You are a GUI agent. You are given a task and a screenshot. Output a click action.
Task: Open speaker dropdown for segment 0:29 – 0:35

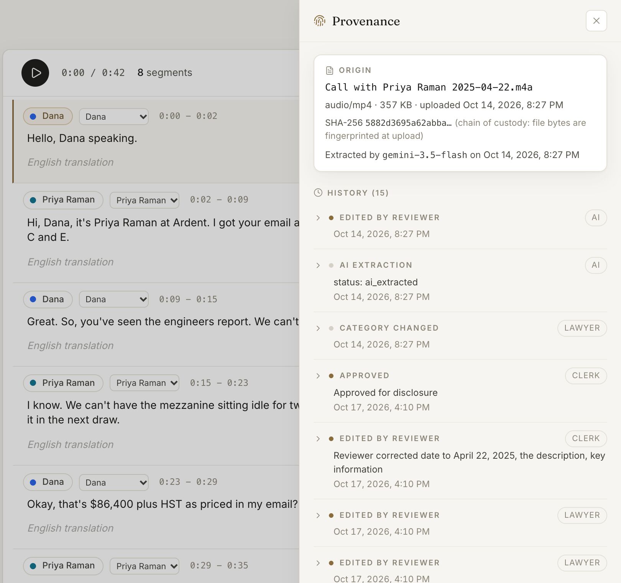145,566
